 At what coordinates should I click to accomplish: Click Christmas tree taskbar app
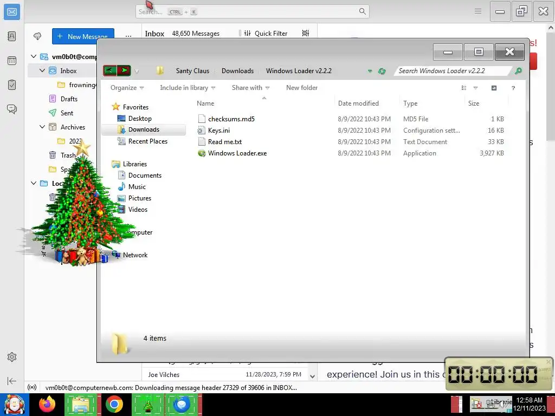point(148,404)
